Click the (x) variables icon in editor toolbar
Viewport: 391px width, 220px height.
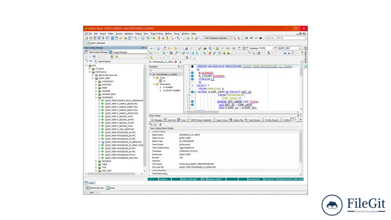(188, 53)
